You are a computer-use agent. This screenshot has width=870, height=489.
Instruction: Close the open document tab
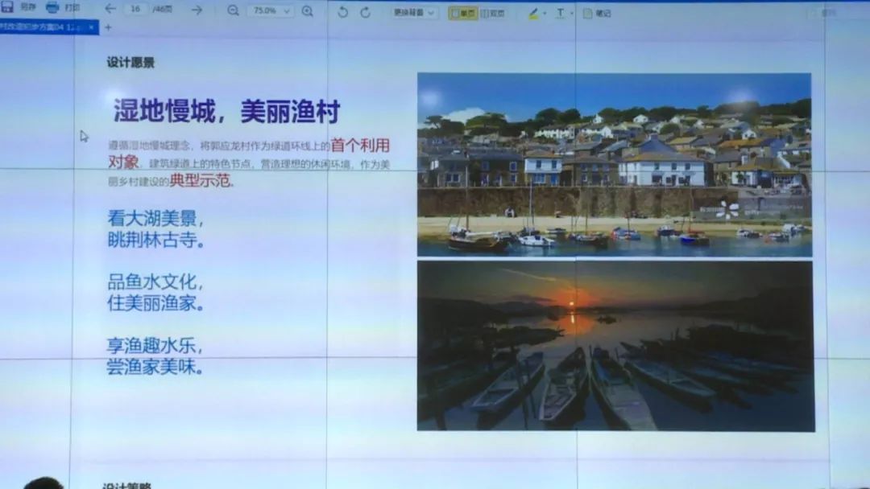pyautogui.click(x=92, y=27)
